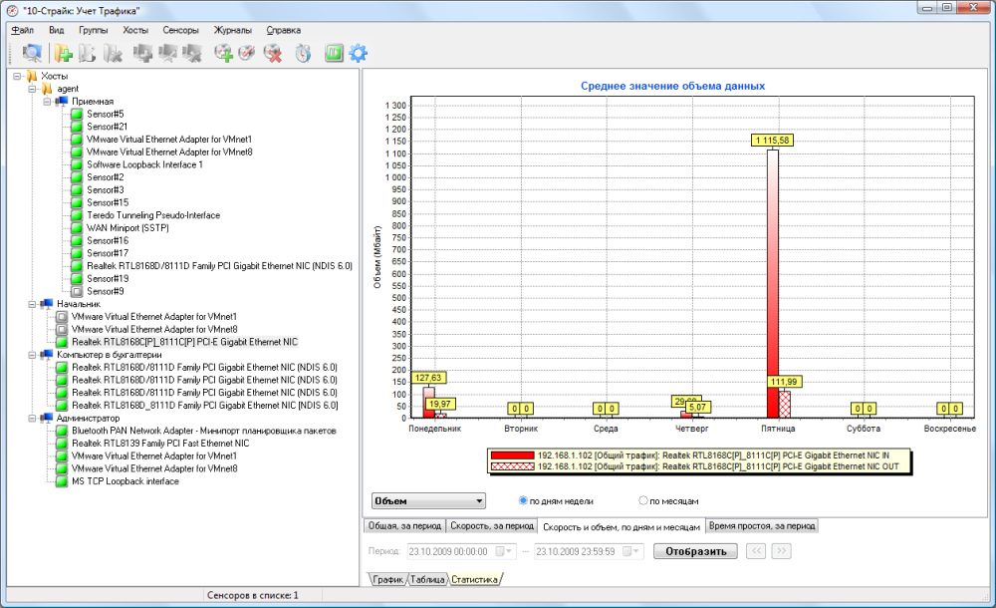This screenshot has height=608, width=996.
Task: Switch to the Таблица bottom tab
Action: [x=427, y=579]
